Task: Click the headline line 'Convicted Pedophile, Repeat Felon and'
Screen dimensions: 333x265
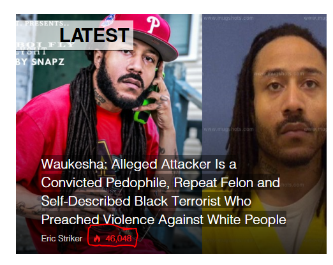Action: point(161,183)
